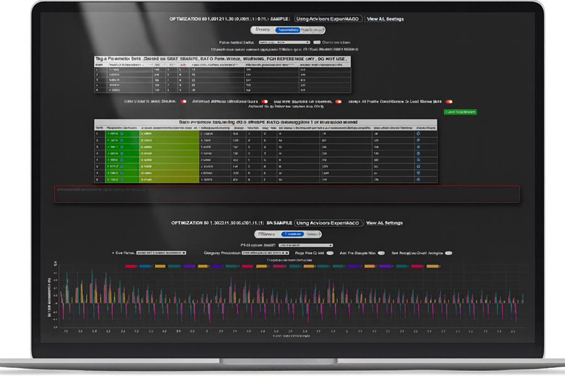Click the blue circle icon in the seventh green row

(x=121, y=173)
